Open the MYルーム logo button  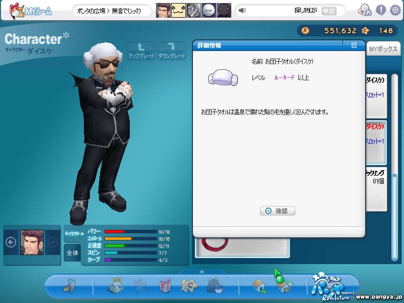[30, 11]
